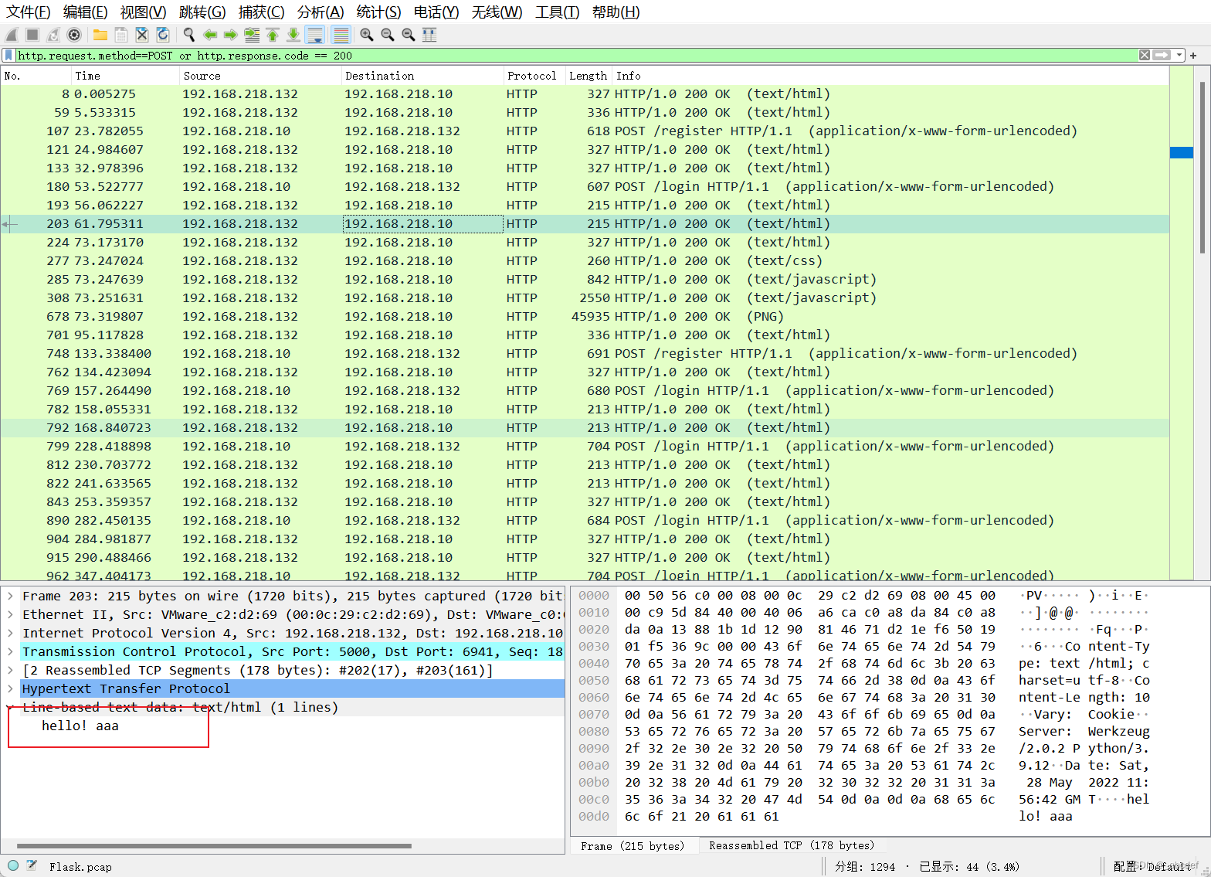Viewport: 1211px width, 877px height.
Task: Click the go to specified packet icon
Action: click(x=252, y=35)
